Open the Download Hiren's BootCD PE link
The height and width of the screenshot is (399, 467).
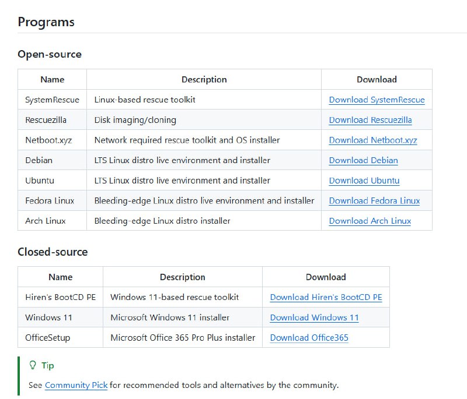click(326, 297)
